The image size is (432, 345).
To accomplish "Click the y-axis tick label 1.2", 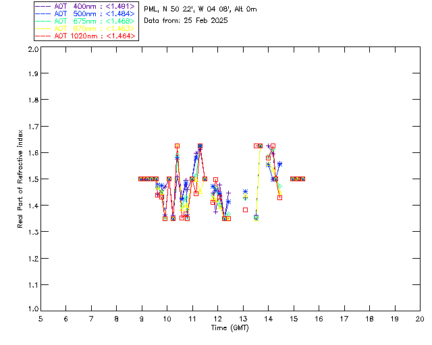I will coord(33,259).
